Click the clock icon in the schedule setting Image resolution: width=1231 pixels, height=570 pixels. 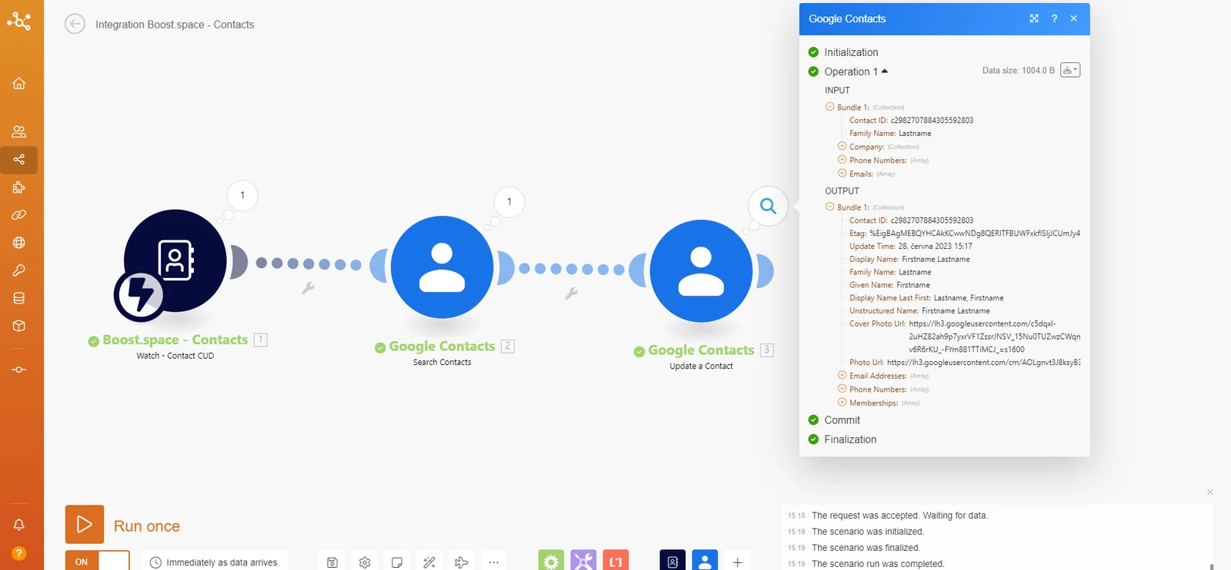pyautogui.click(x=155, y=562)
